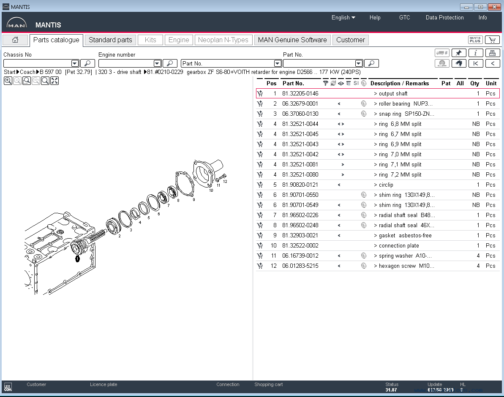Open the English language dropdown

click(343, 18)
